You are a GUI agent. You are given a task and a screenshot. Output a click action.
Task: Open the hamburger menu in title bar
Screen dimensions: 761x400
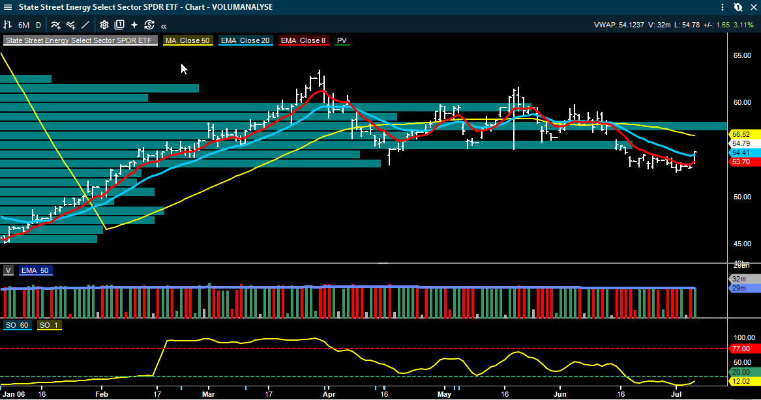click(x=8, y=7)
